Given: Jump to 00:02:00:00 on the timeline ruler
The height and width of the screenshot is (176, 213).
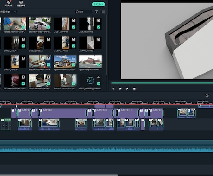Looking at the screenshot, I should [x=93, y=101].
